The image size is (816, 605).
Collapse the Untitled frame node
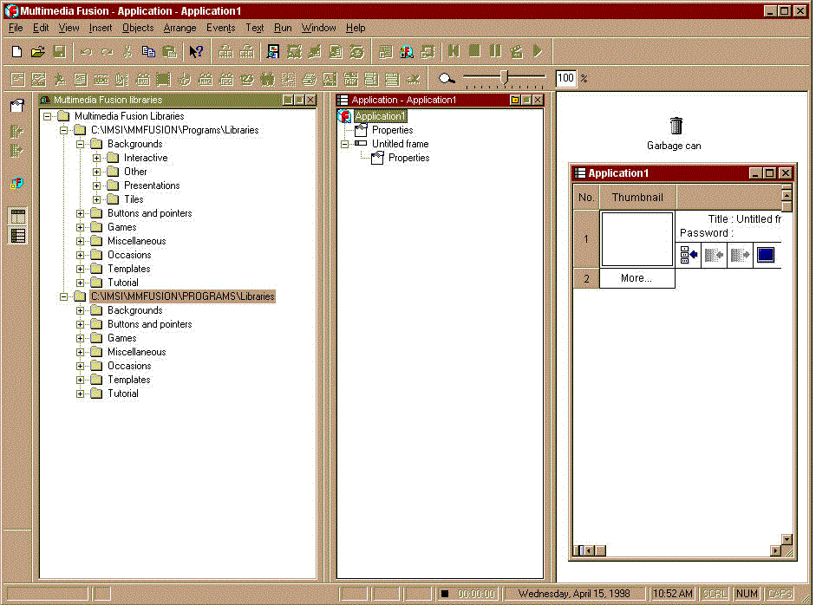[x=344, y=144]
